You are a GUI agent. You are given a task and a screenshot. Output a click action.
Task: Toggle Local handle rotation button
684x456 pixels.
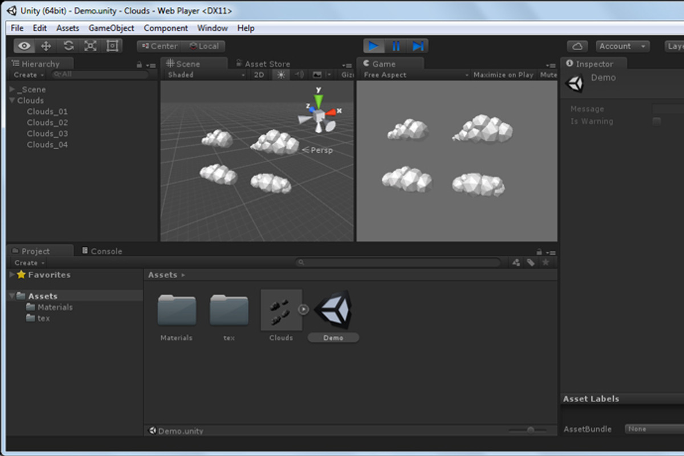(203, 46)
